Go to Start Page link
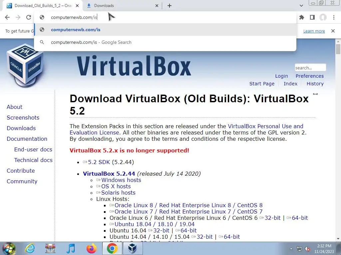The width and height of the screenshot is (341, 255). [262, 84]
